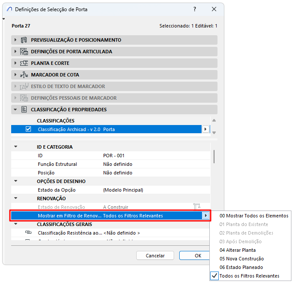The width and height of the screenshot is (294, 284).
Task: Click the Cancelar button
Action: (x=155, y=256)
